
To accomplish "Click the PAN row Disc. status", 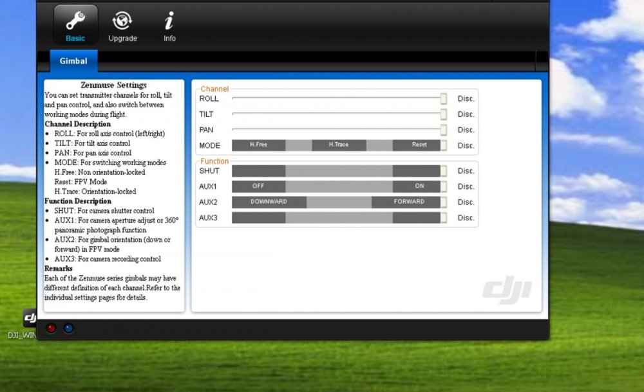I will coord(466,130).
